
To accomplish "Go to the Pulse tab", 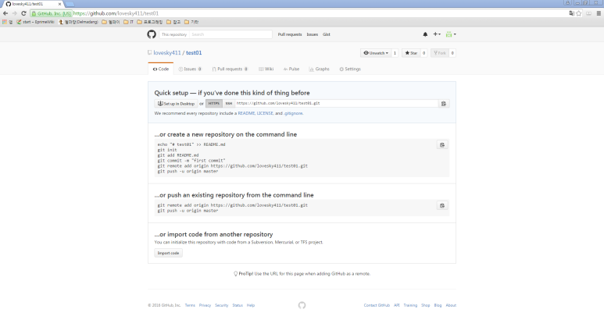I will [291, 69].
